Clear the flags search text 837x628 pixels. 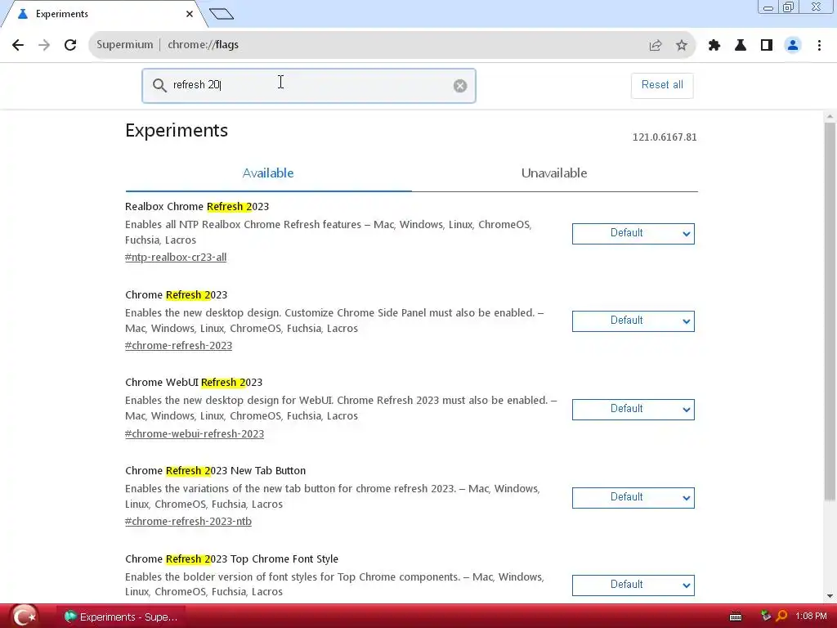click(x=460, y=86)
